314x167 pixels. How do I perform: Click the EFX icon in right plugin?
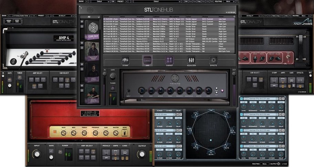coord(300,80)
